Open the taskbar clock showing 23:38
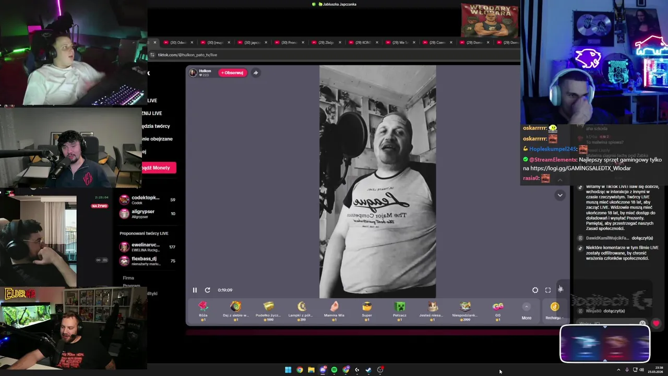Screen dimensions: 668x376 pos(655,370)
